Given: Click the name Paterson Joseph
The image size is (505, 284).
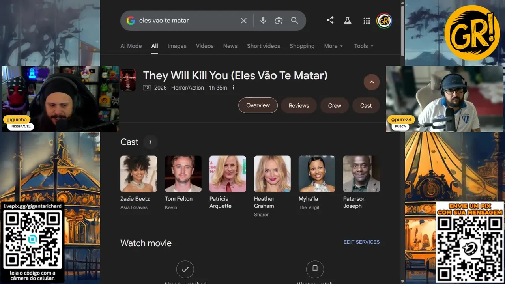Looking at the screenshot, I should (x=354, y=202).
